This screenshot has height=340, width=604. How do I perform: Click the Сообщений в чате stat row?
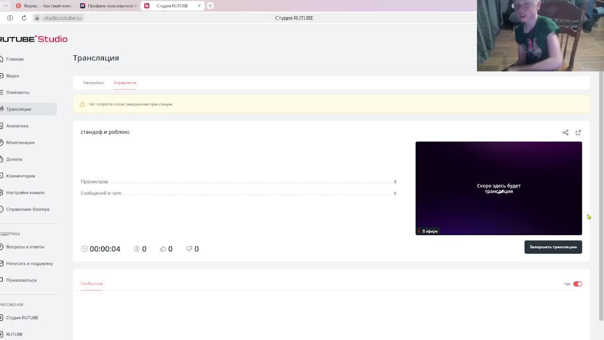pos(238,193)
